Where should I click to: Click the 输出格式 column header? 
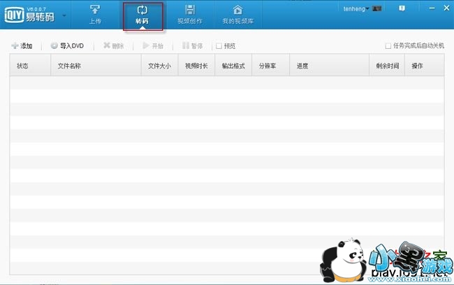(233, 66)
